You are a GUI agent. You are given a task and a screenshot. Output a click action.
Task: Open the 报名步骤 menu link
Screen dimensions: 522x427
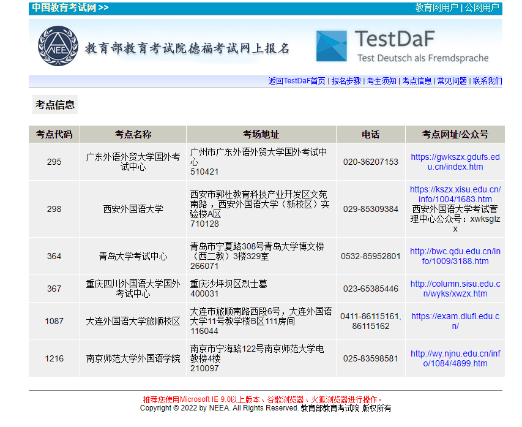346,81
